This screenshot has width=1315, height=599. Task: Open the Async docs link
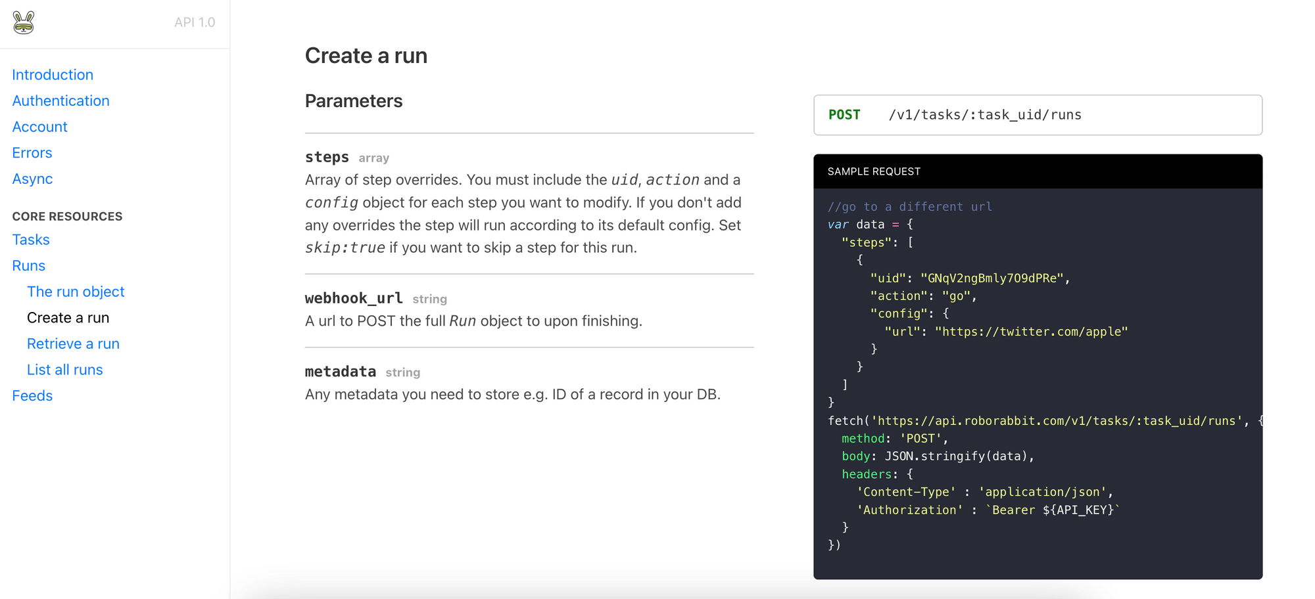pos(32,179)
